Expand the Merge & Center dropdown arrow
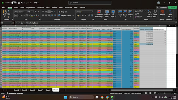Viewport: 178px width, 100px height. 73,15
